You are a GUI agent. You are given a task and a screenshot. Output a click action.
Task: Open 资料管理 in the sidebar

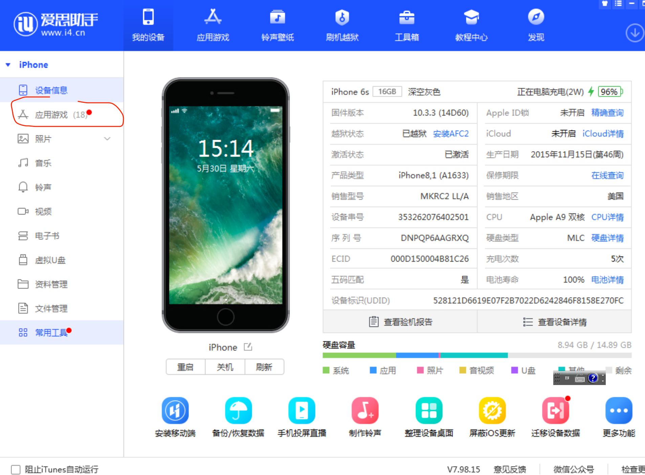(x=62, y=284)
